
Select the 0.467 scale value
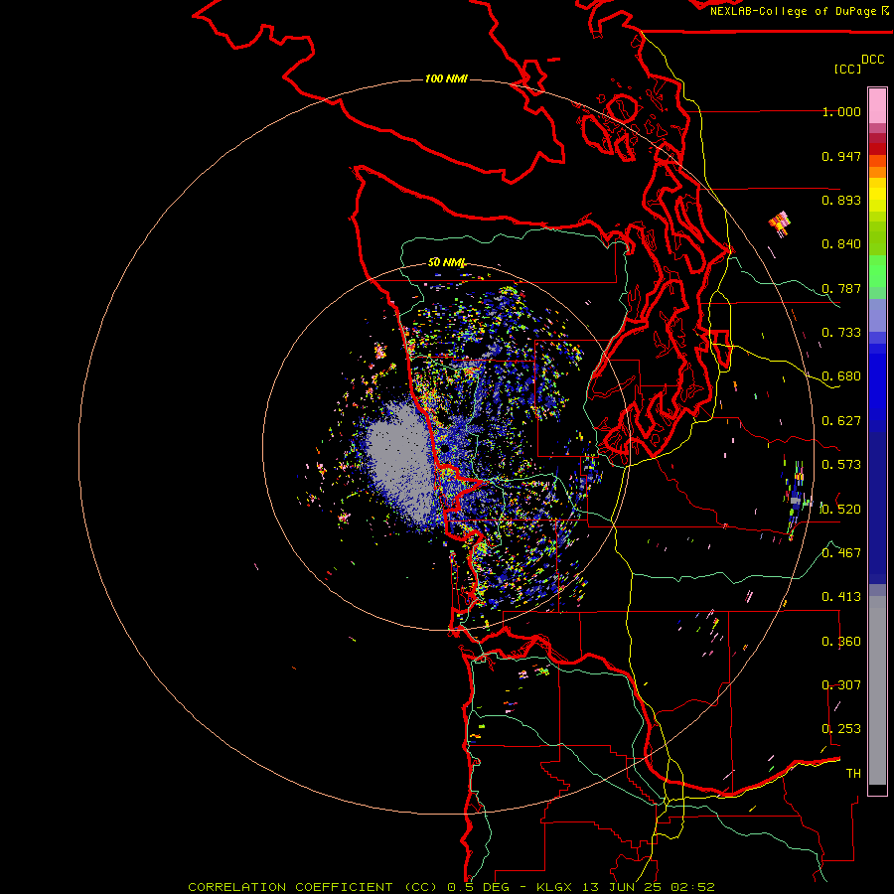[841, 553]
